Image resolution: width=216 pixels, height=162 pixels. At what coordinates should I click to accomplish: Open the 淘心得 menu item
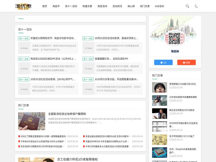pyautogui.click(x=131, y=6)
